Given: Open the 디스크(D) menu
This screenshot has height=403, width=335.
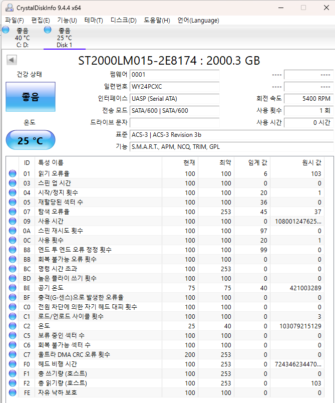Looking at the screenshot, I should [x=123, y=21].
